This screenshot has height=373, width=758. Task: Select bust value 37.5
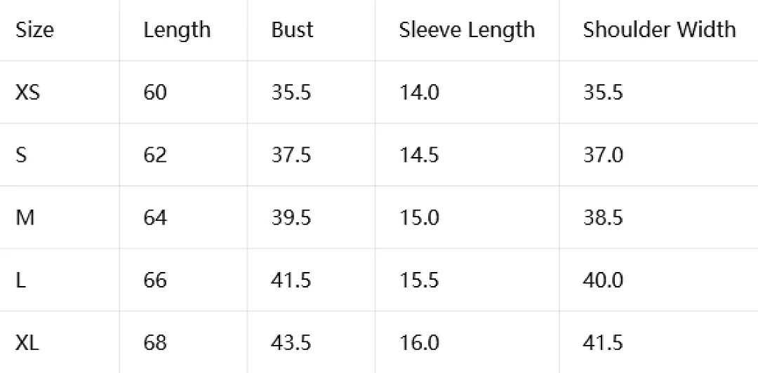coord(291,155)
